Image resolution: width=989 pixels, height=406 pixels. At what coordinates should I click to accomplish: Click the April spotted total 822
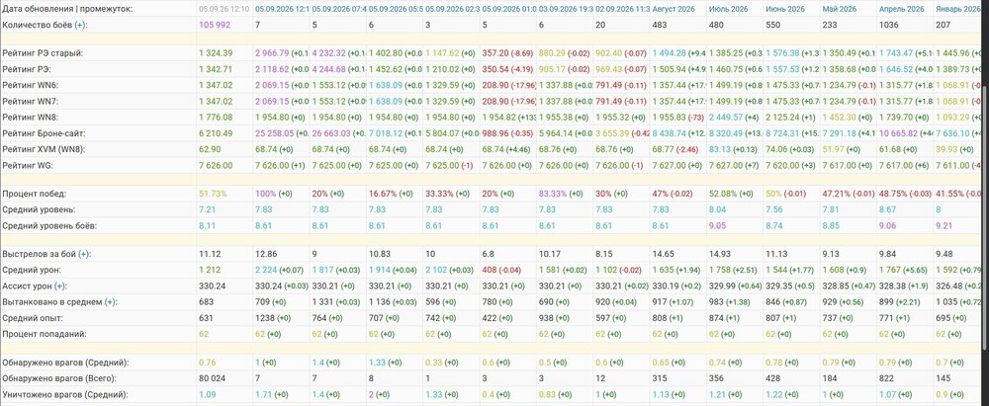pyautogui.click(x=886, y=378)
